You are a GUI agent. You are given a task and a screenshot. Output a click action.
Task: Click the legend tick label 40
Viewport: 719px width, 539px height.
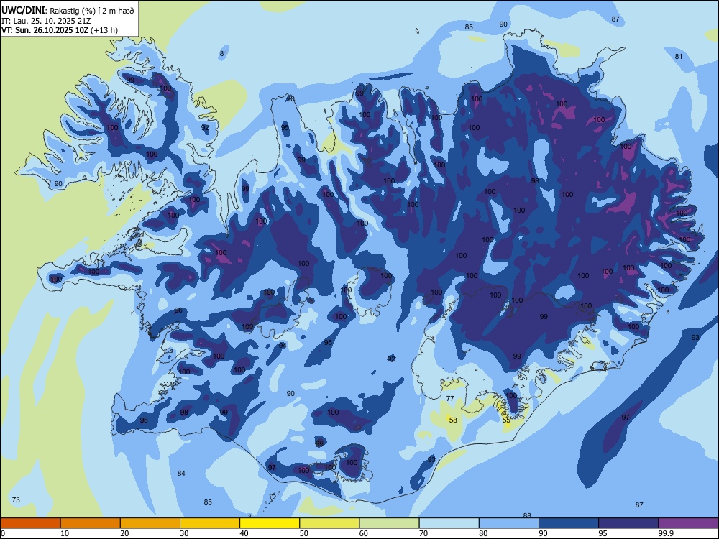coord(244,533)
